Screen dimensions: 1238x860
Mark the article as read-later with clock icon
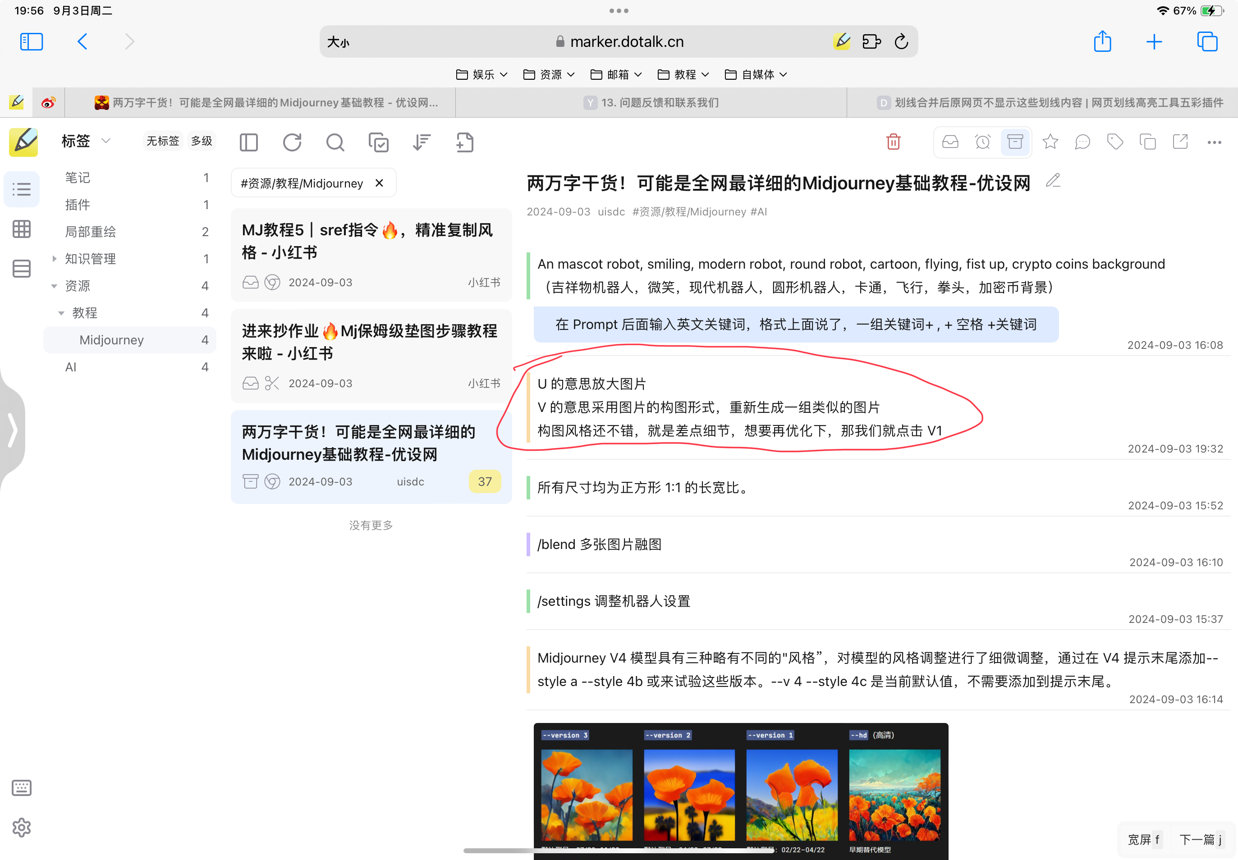click(x=982, y=142)
